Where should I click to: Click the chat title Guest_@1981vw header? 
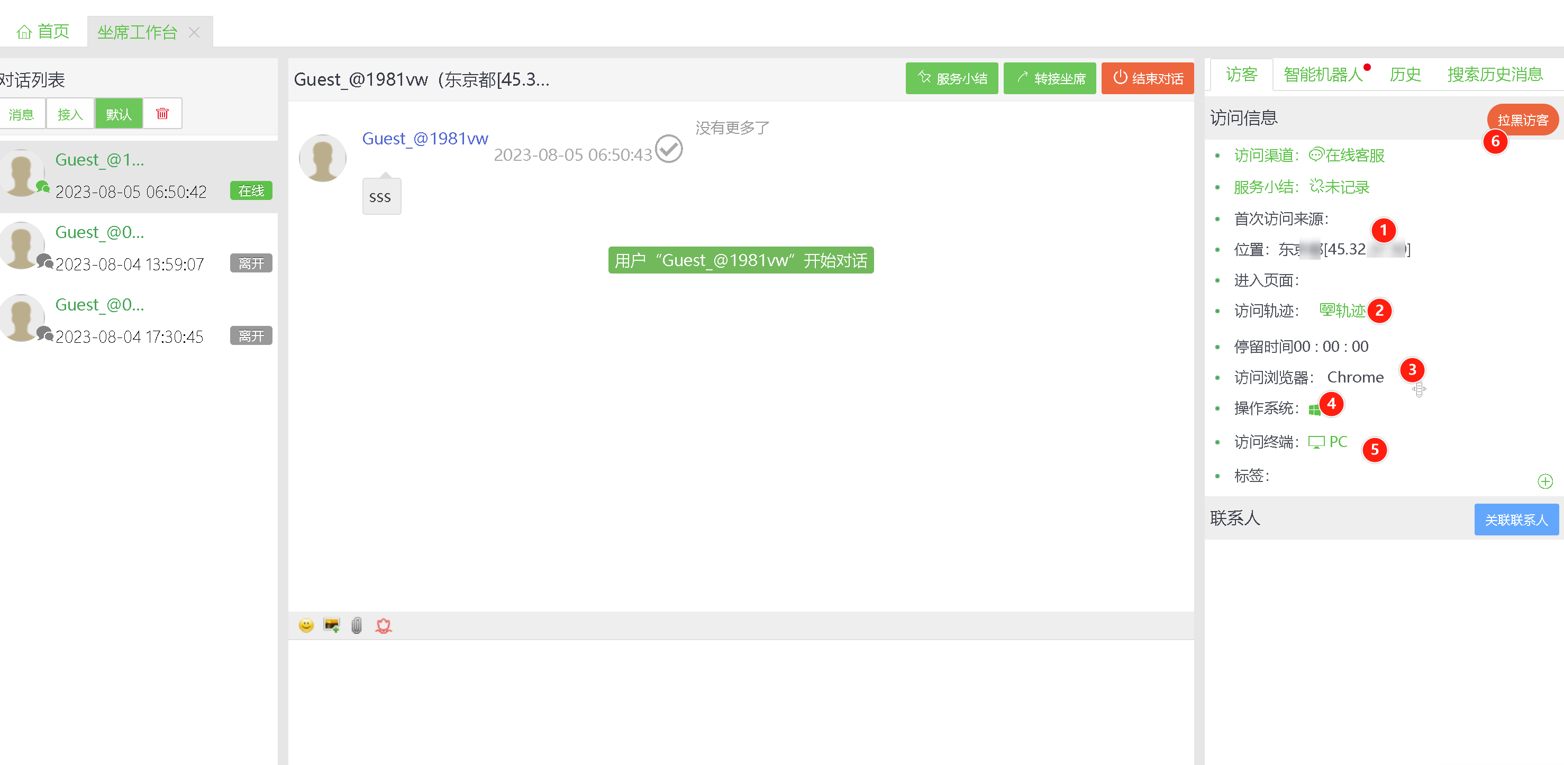tap(421, 79)
